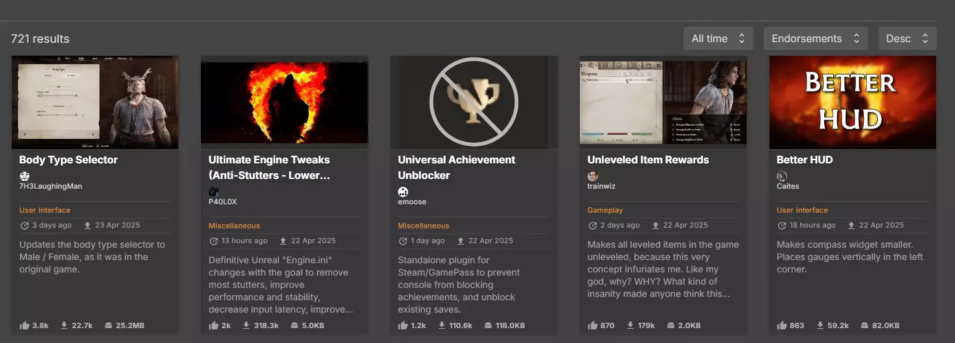View author emoose profile name
Screen dimensions: 955x343
(x=412, y=202)
